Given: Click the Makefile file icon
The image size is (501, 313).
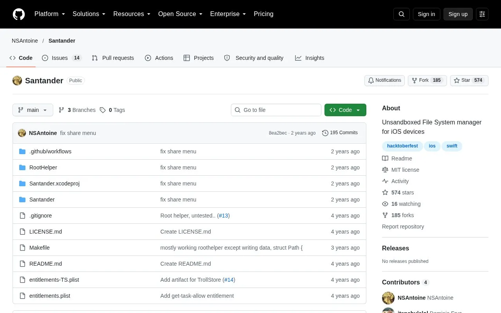Looking at the screenshot, I should click(22, 248).
